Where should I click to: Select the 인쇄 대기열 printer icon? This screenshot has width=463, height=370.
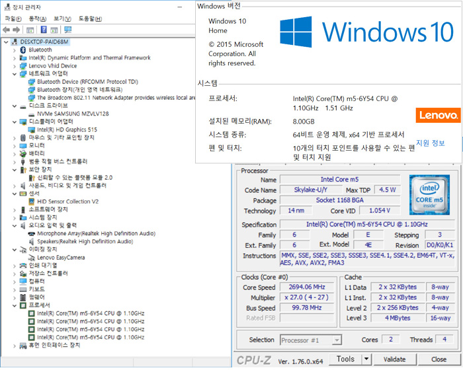pyautogui.click(x=23, y=266)
